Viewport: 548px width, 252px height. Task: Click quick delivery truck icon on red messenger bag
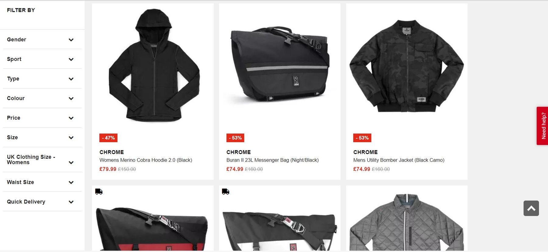coord(99,192)
